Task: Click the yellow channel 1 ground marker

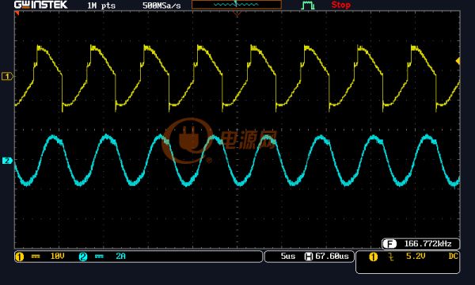Action: click(x=8, y=76)
